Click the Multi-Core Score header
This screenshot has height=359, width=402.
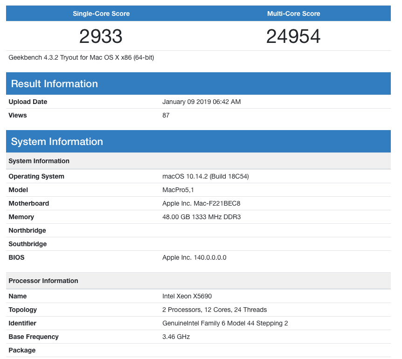293,14
